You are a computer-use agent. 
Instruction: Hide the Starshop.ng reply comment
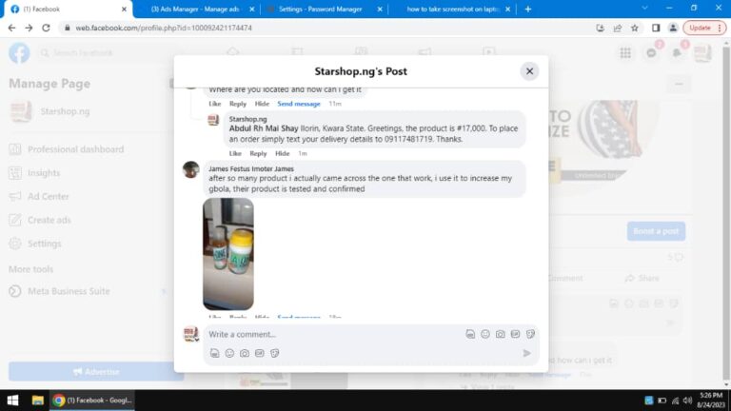[x=282, y=153]
